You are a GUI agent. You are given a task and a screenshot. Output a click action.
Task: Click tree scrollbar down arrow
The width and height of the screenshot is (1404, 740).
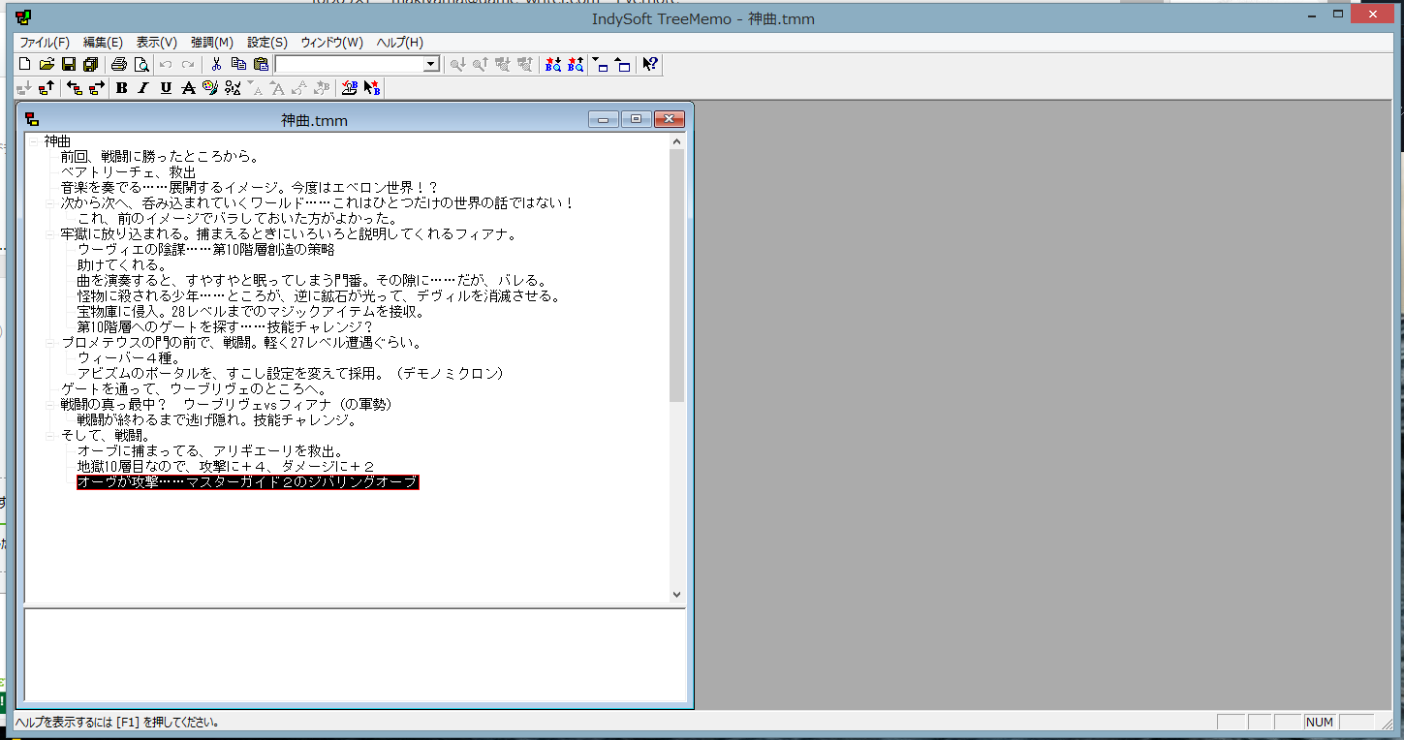[676, 595]
